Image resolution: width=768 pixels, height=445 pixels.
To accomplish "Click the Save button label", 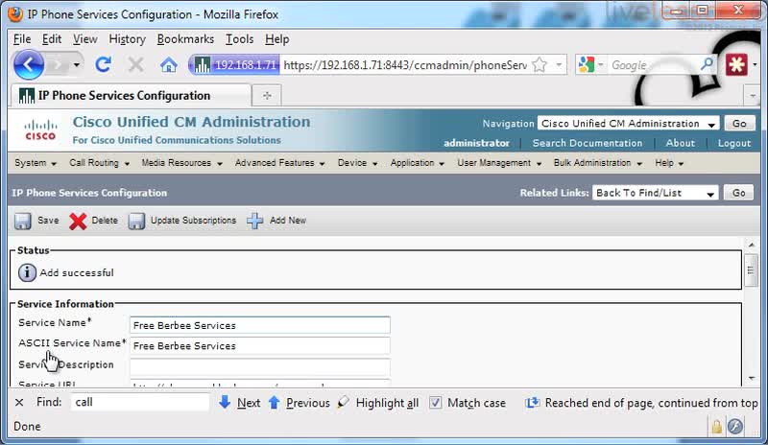I will tap(48, 221).
